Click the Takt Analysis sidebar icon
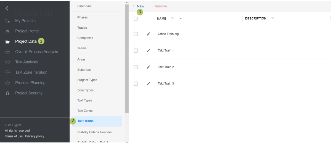Screen dimensions: 331x143 point(7,62)
